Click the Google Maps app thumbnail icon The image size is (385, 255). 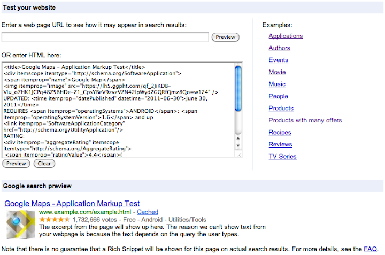(20, 223)
